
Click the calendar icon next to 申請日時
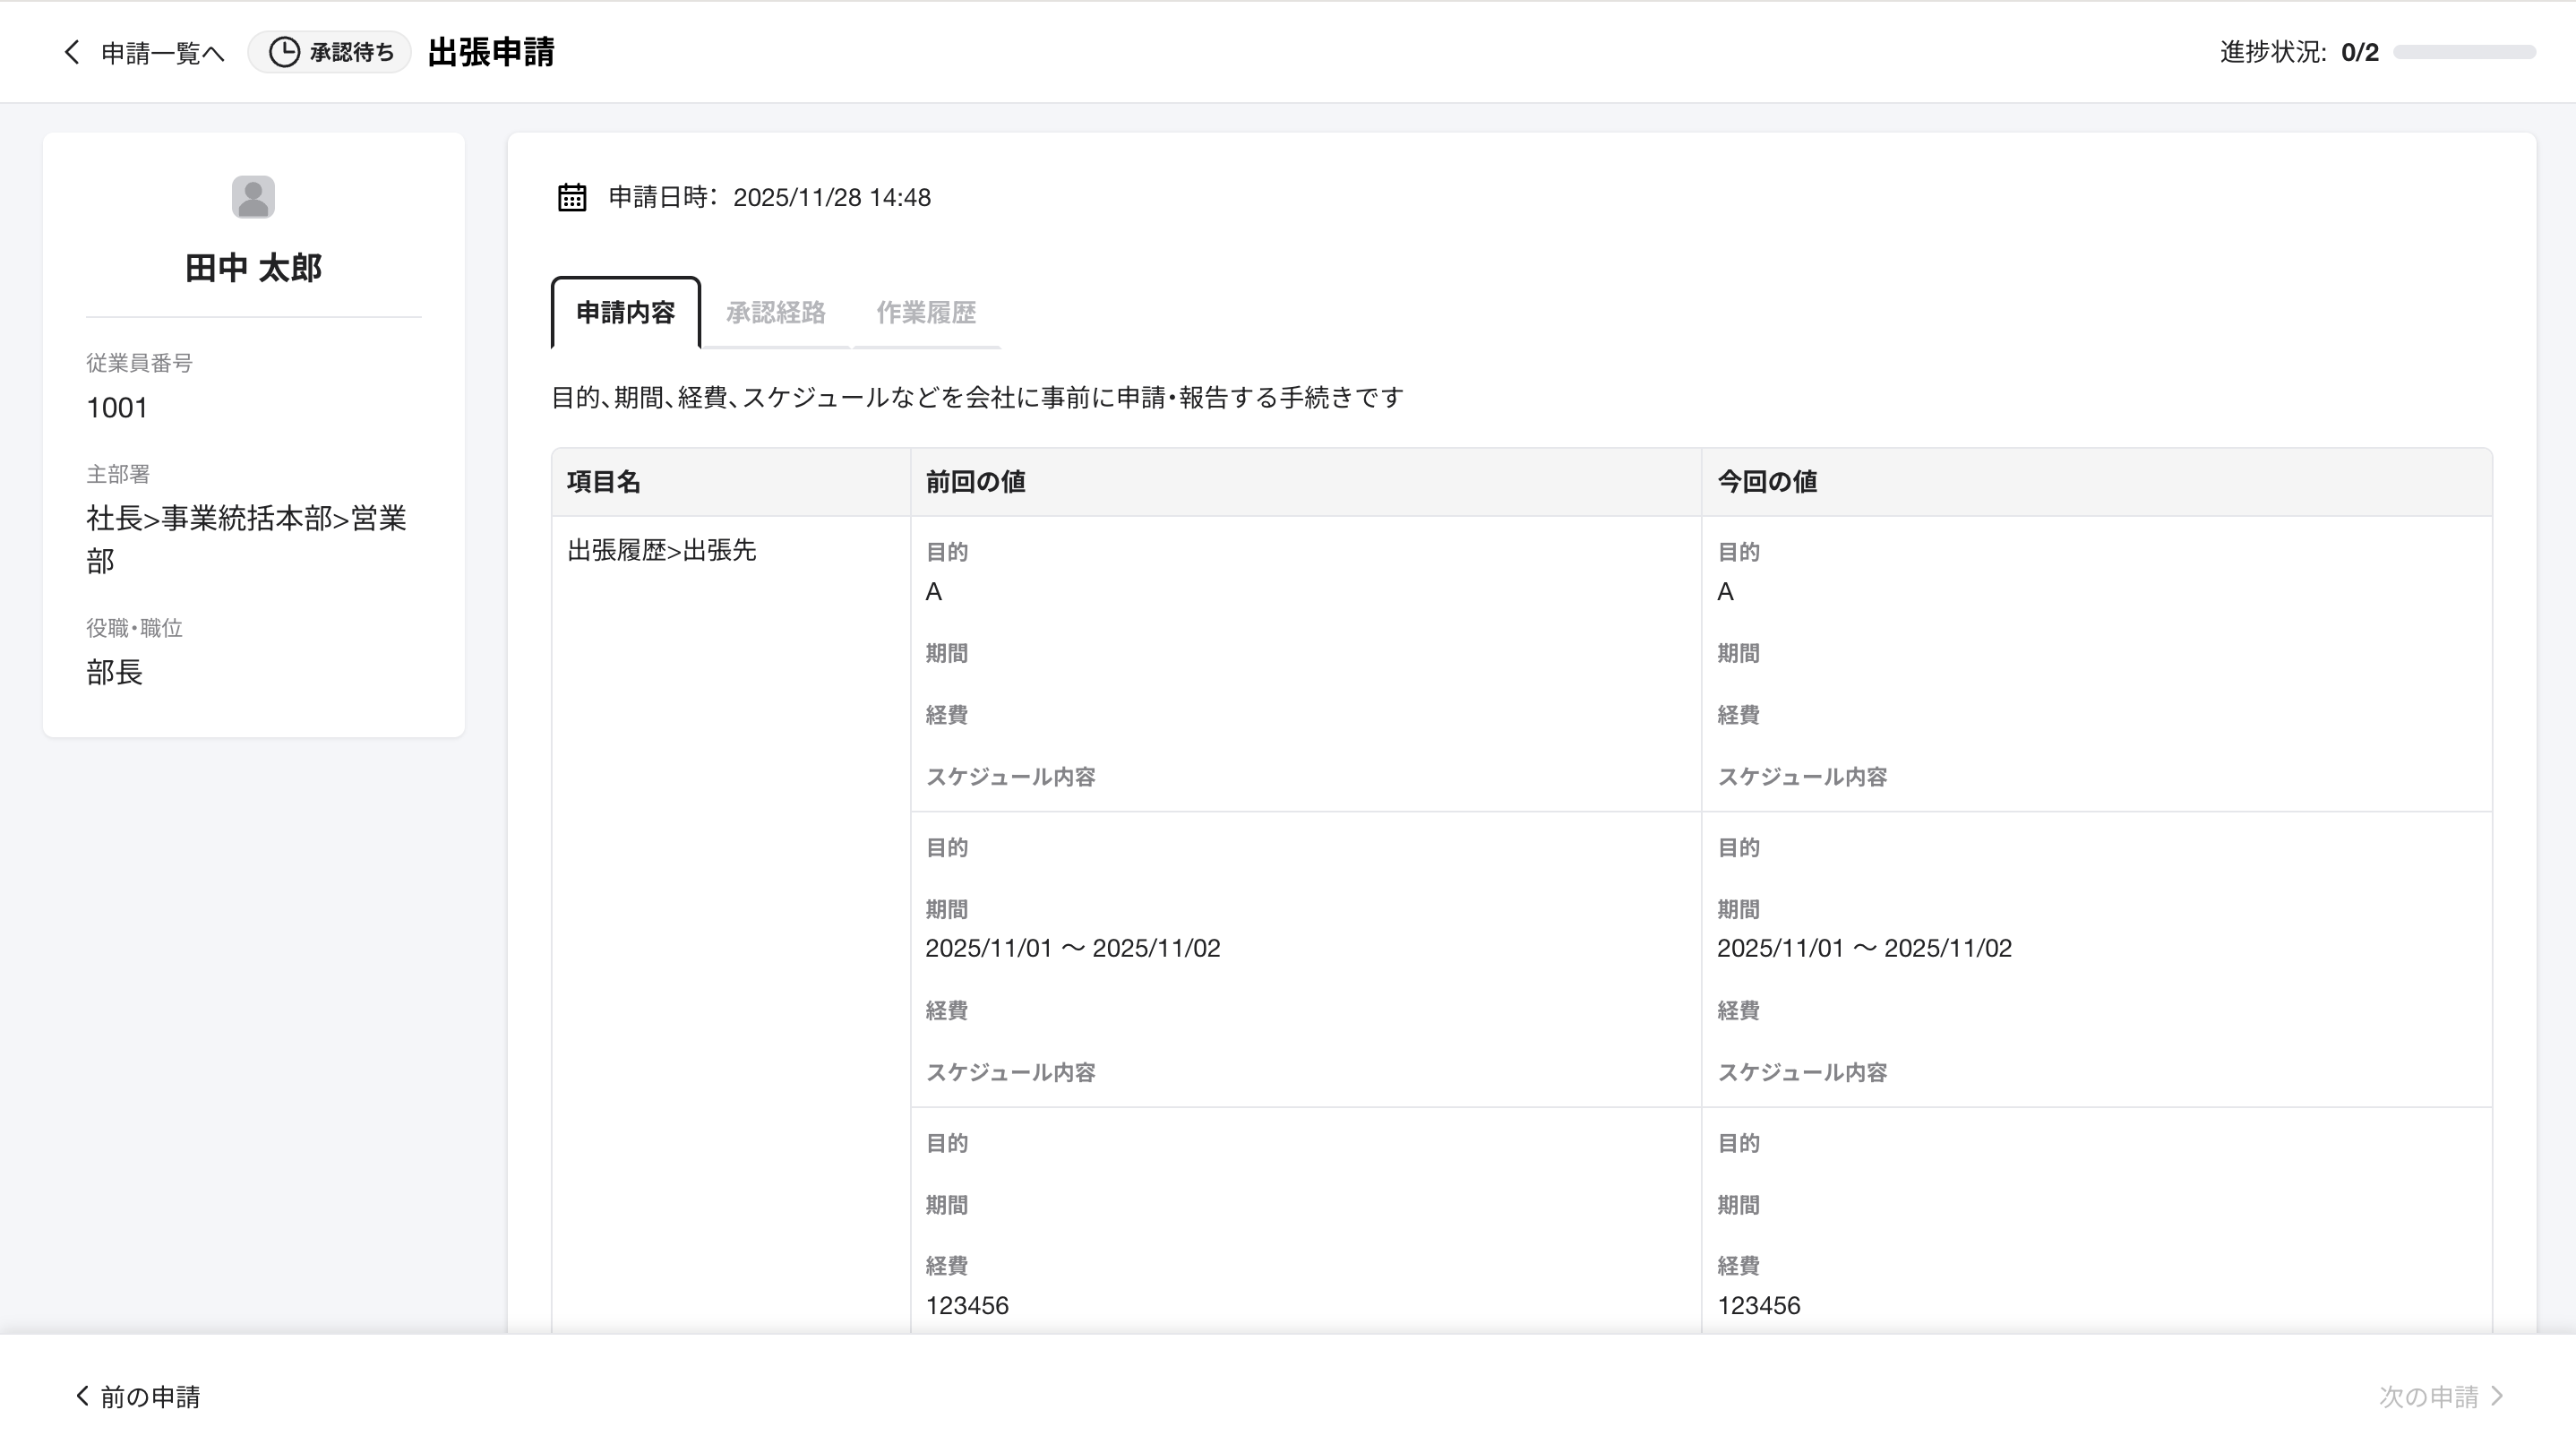(x=572, y=197)
